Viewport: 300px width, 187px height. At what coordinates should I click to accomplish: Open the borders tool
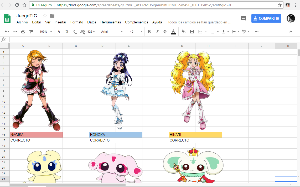(x=192, y=32)
